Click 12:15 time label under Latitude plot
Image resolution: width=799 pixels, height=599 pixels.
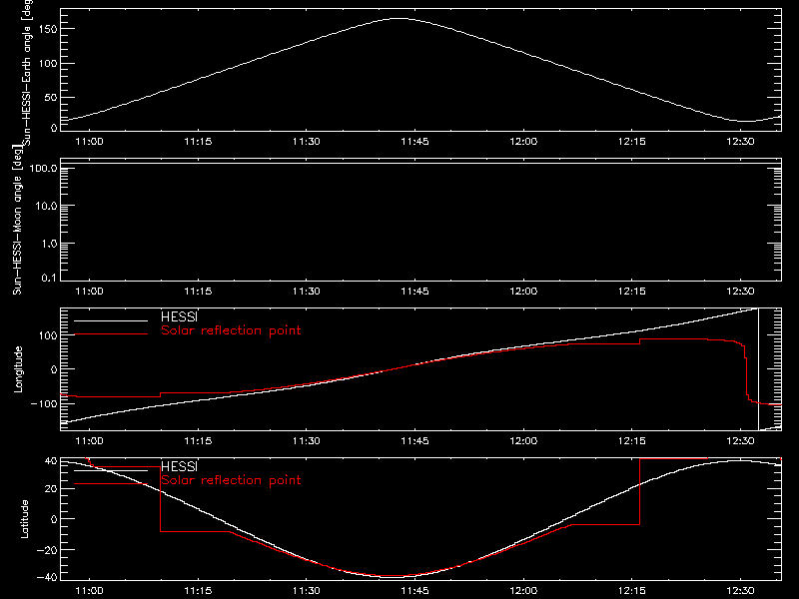tap(632, 591)
